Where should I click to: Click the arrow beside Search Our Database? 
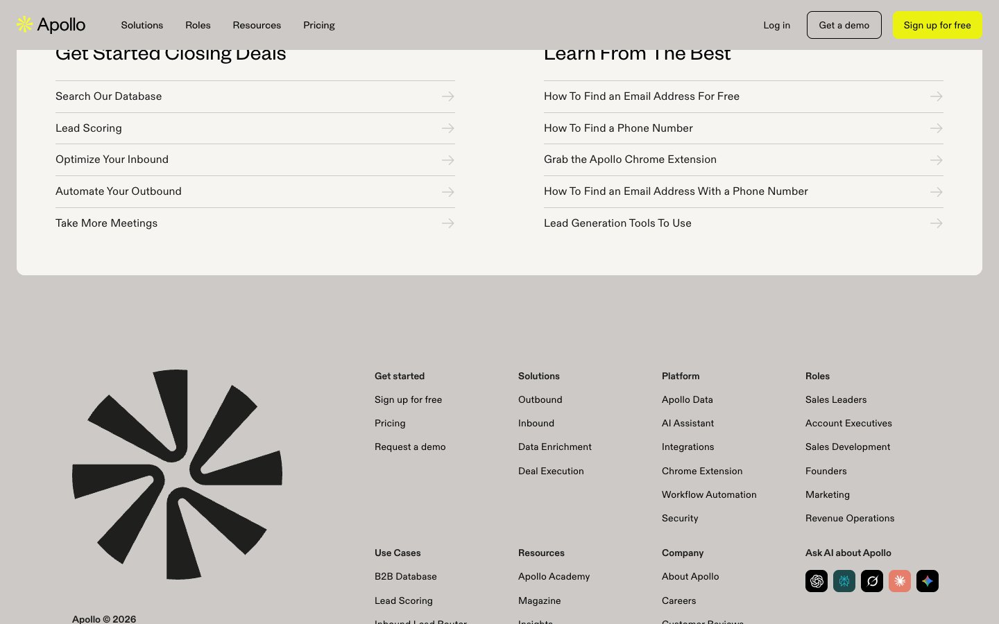[x=448, y=96]
